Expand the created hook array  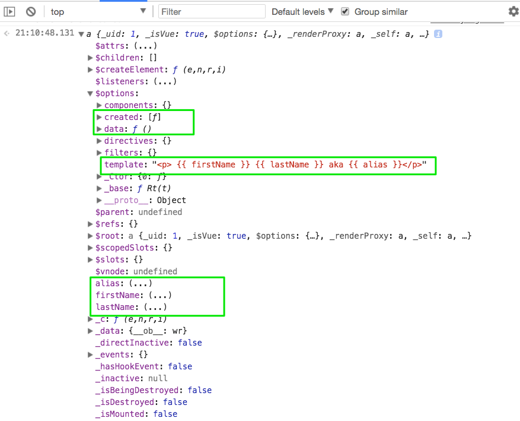[x=99, y=117]
